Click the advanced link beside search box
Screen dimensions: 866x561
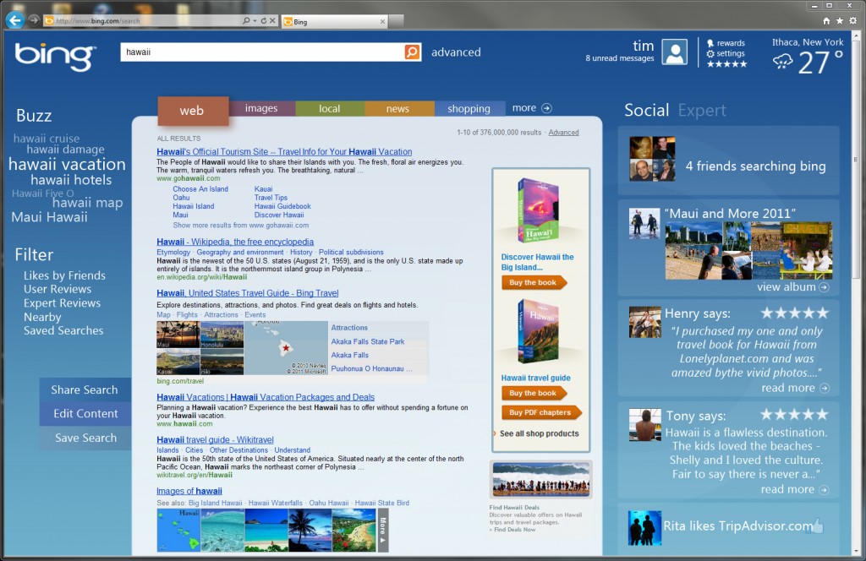[456, 52]
